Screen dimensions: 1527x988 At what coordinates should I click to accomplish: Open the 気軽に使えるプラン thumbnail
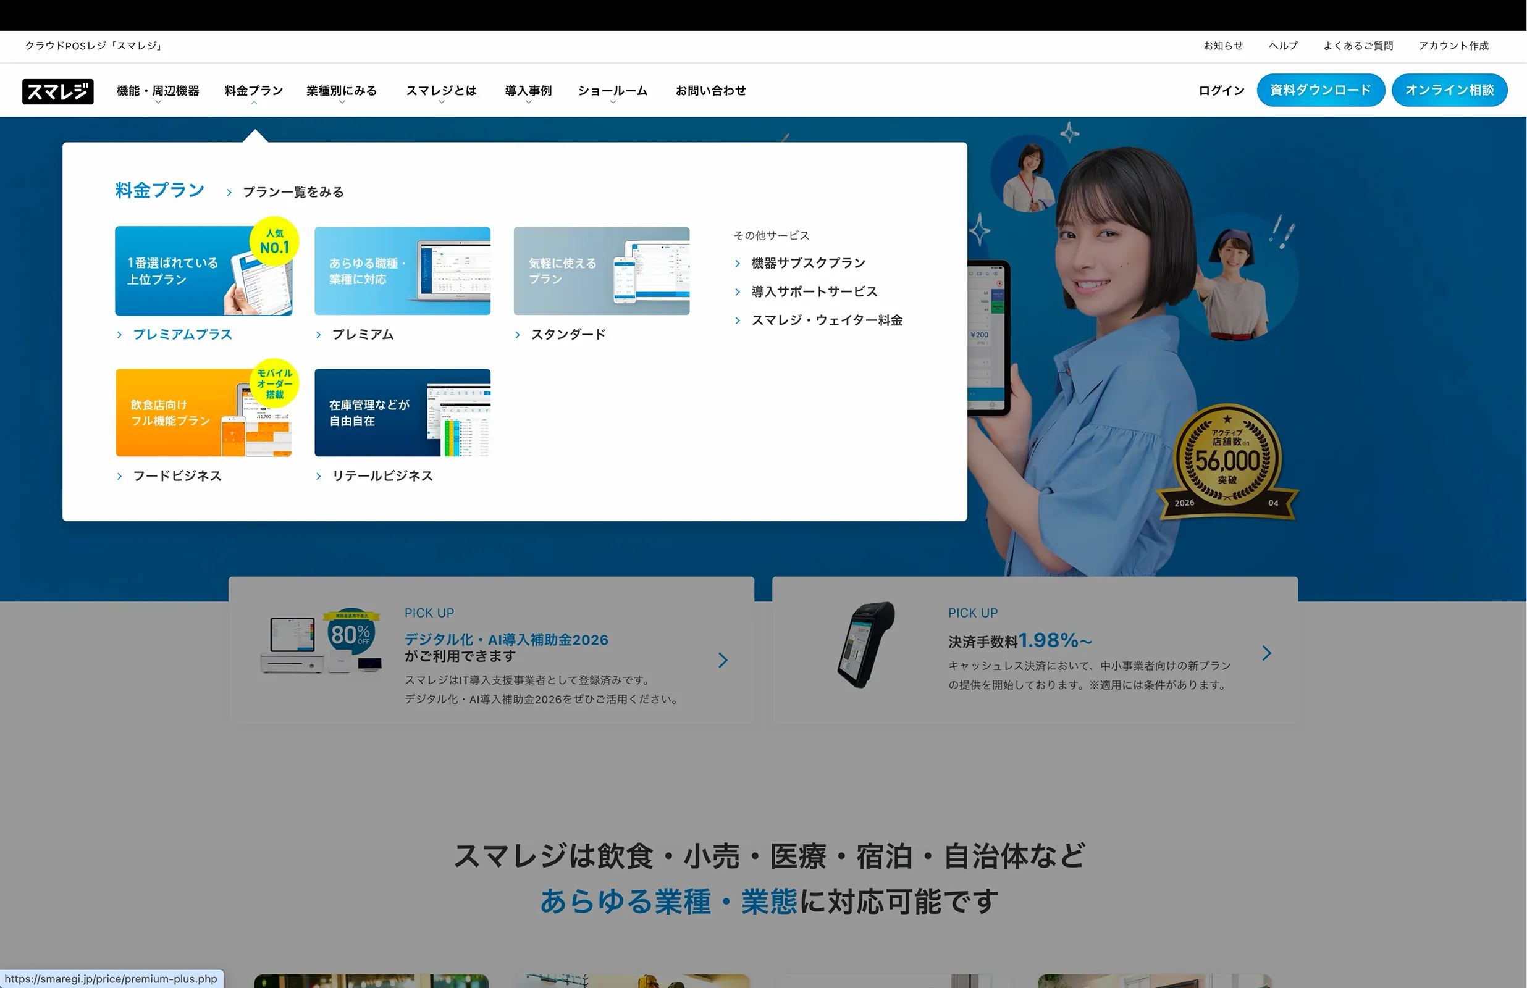pos(601,270)
